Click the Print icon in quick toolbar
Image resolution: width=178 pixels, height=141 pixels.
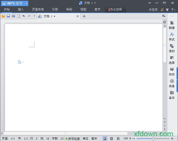(13, 16)
